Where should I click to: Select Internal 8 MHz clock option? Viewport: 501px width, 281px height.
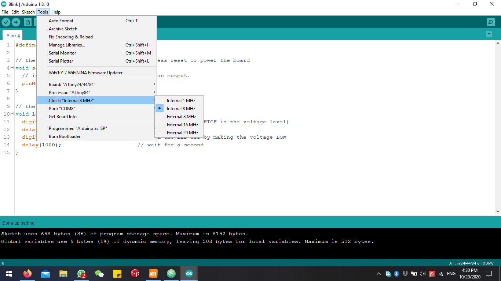click(x=179, y=109)
